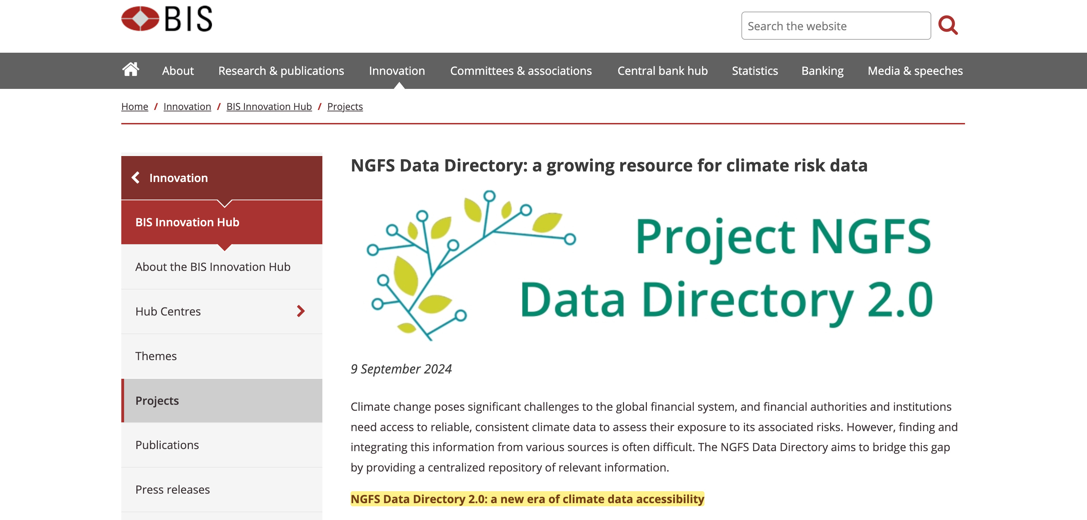1087x520 pixels.
Task: Select Publications in the sidebar
Action: (x=167, y=445)
